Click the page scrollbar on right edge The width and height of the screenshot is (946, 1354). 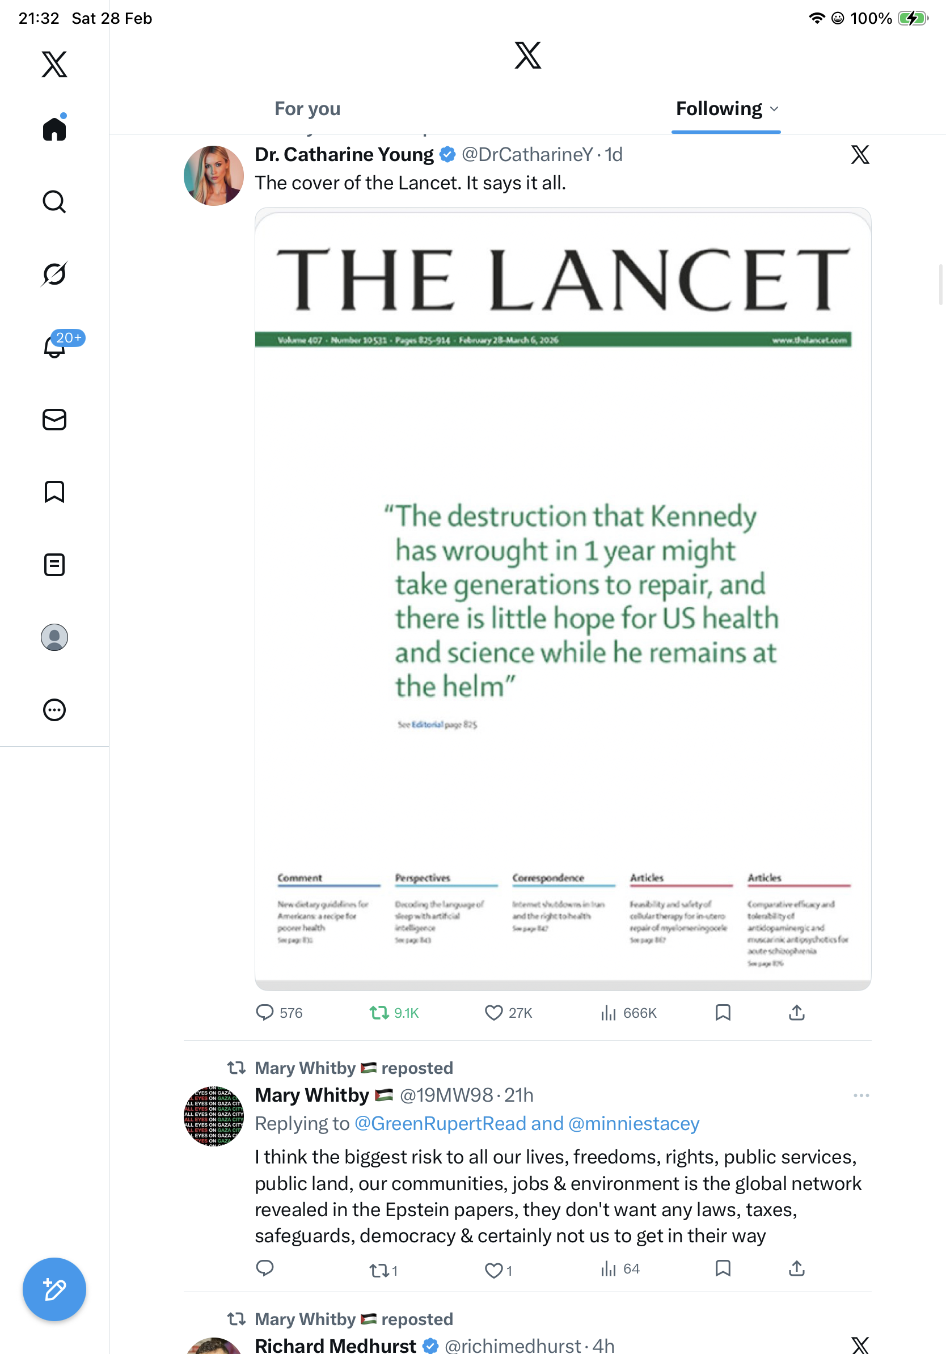[x=941, y=285]
